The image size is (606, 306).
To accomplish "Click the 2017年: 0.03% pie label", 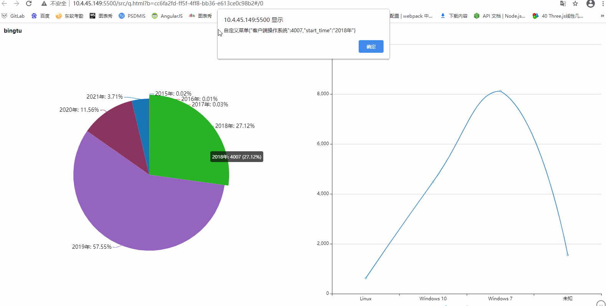I will pos(210,104).
